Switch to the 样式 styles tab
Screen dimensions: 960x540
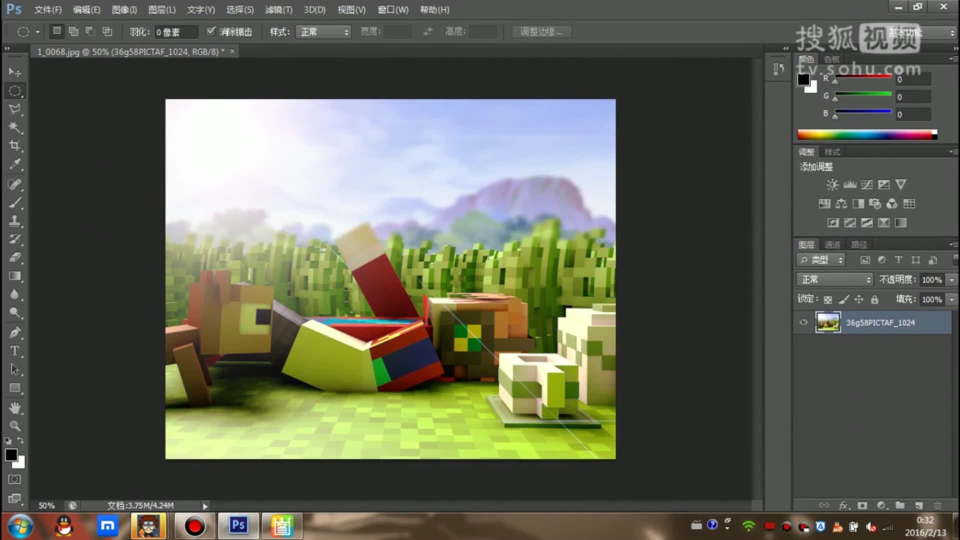coord(832,152)
